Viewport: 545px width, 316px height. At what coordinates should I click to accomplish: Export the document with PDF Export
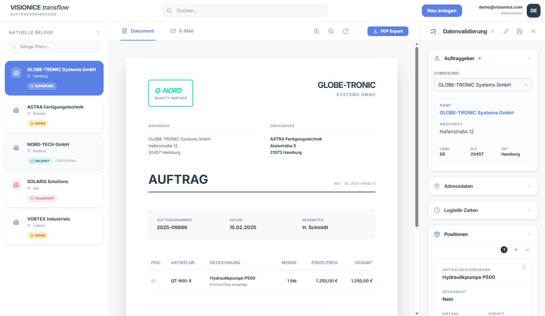coord(388,31)
